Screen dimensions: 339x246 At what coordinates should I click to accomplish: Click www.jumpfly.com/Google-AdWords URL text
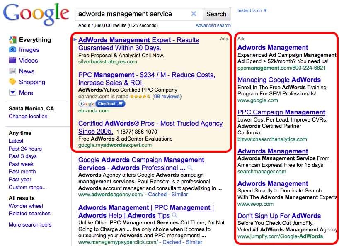pyautogui.click(x=280, y=236)
